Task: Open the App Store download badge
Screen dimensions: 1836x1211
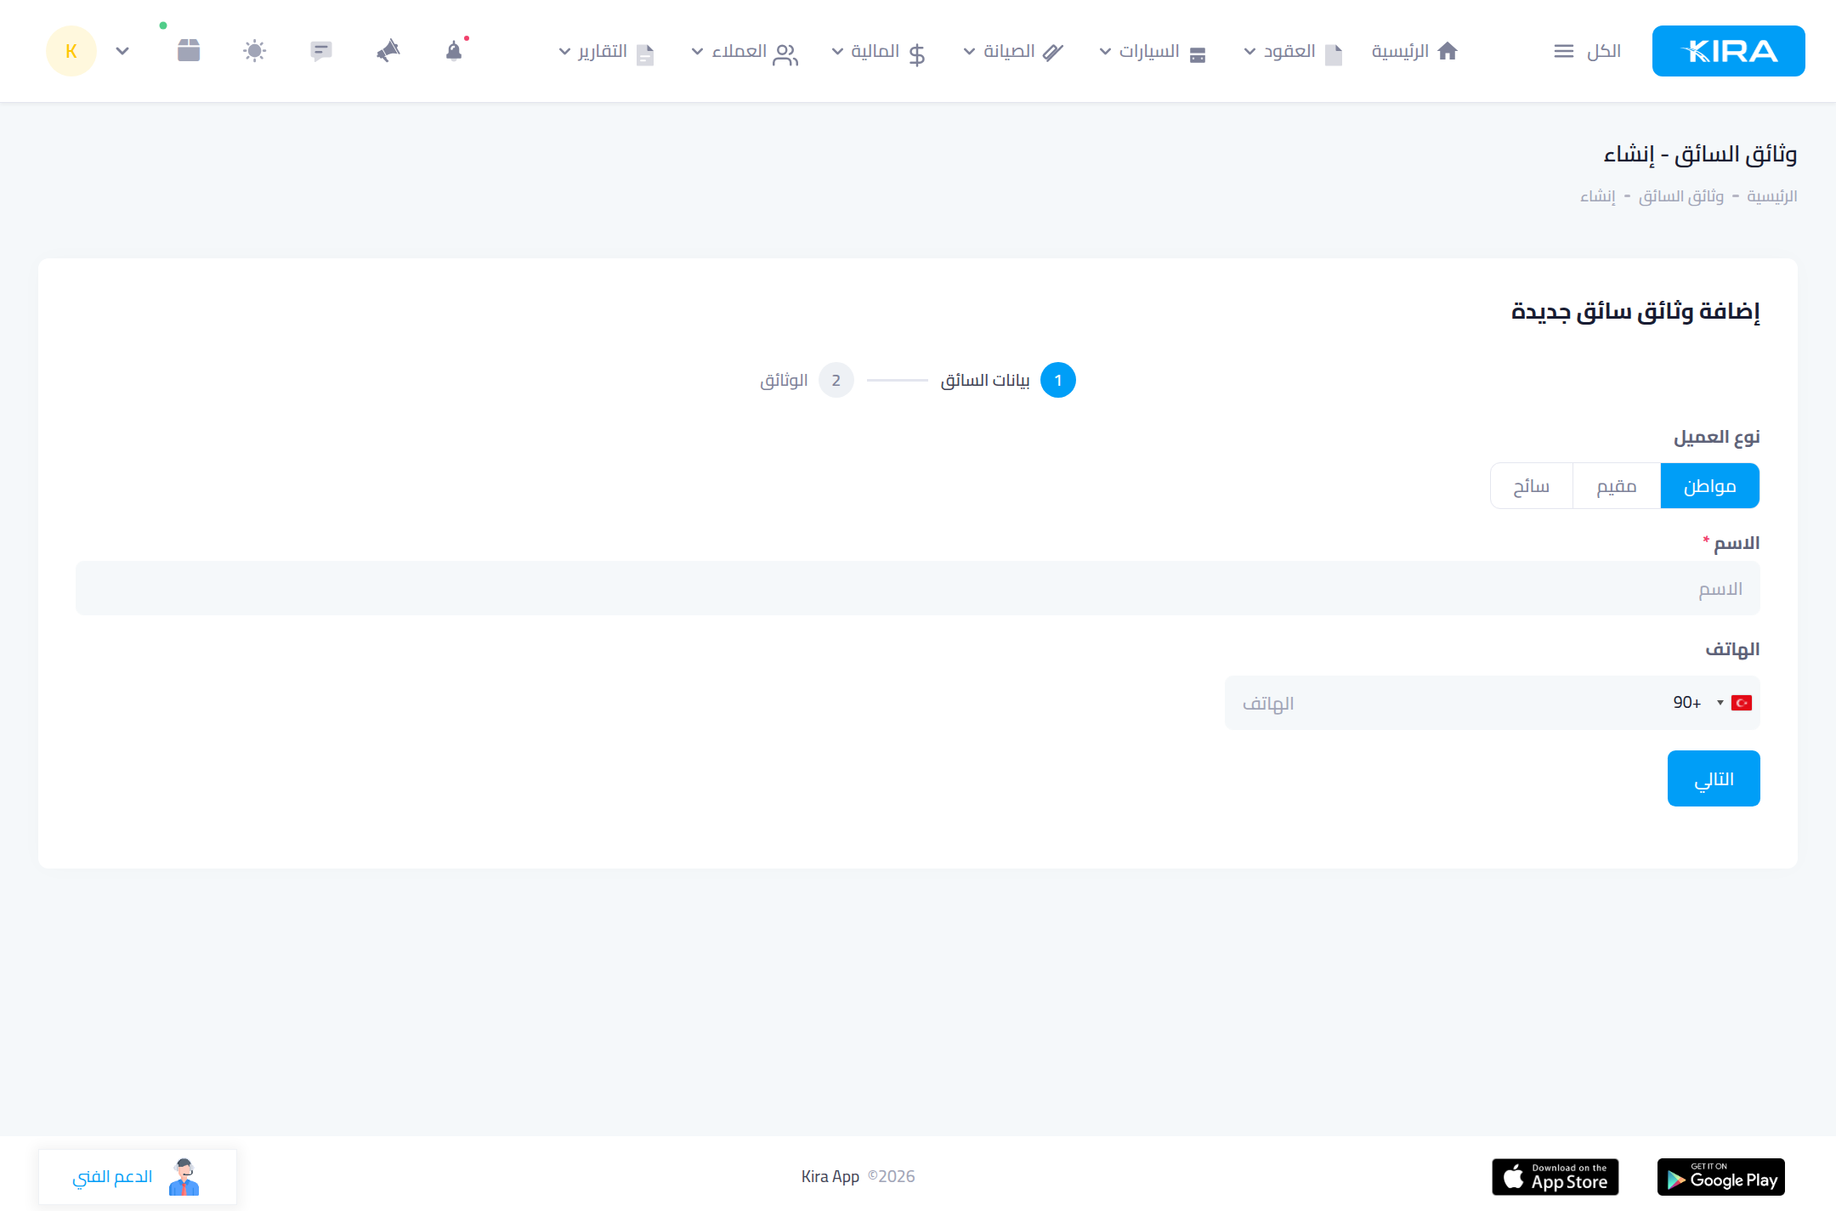Action: tap(1555, 1177)
